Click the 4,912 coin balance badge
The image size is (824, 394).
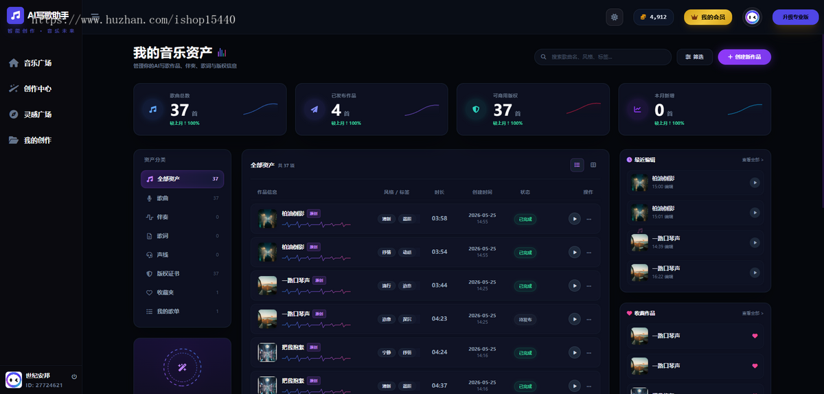click(x=654, y=17)
